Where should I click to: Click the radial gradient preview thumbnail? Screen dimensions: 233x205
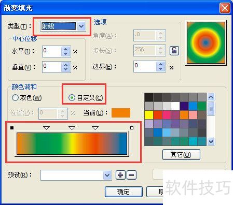(x=206, y=42)
